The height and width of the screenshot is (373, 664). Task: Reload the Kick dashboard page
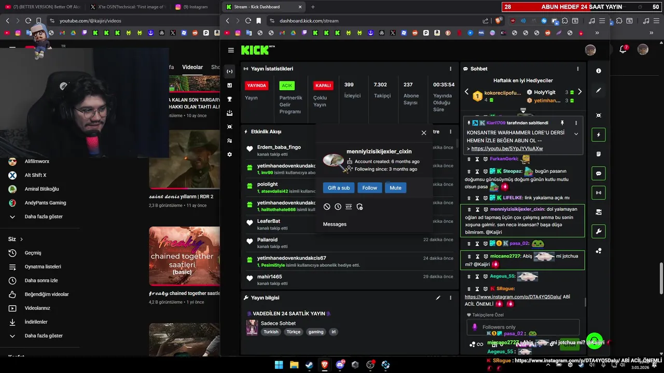(x=248, y=21)
